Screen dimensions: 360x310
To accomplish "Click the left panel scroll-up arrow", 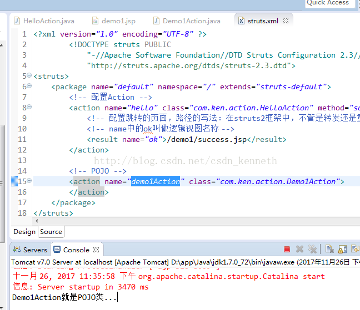I will click(x=2, y=45).
